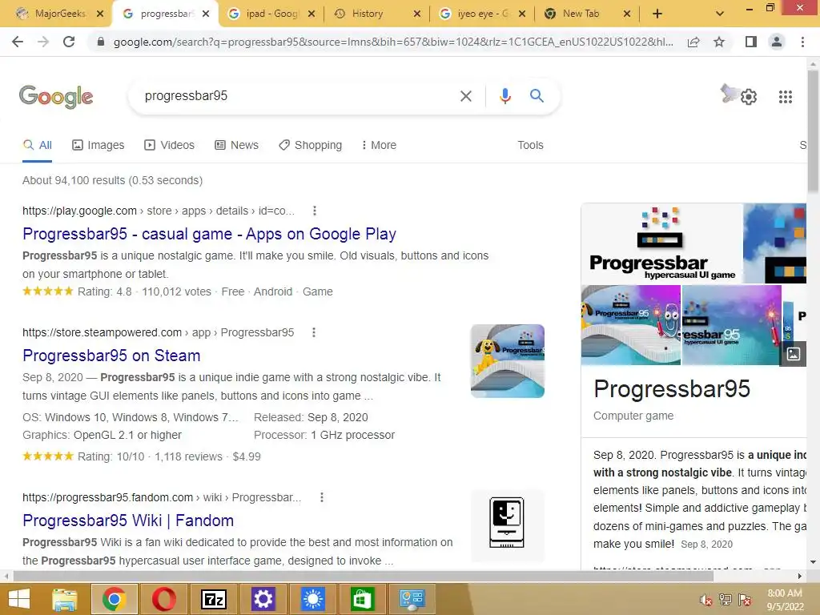
Task: Open new Chrome tab
Action: click(657, 14)
